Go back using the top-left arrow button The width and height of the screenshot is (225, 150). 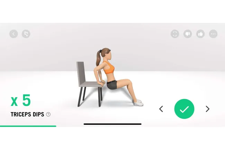tap(13, 34)
